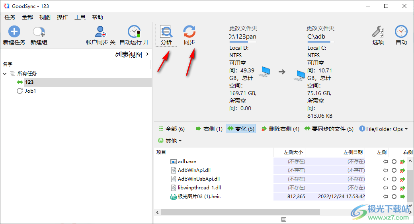Viewport: 414px width, 224px height.
Task: Open the 全部 menu
Action: [x=27, y=17]
